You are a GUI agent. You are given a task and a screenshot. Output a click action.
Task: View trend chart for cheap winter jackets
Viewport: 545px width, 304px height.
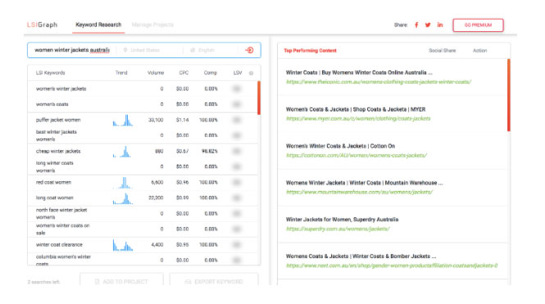[x=122, y=152]
